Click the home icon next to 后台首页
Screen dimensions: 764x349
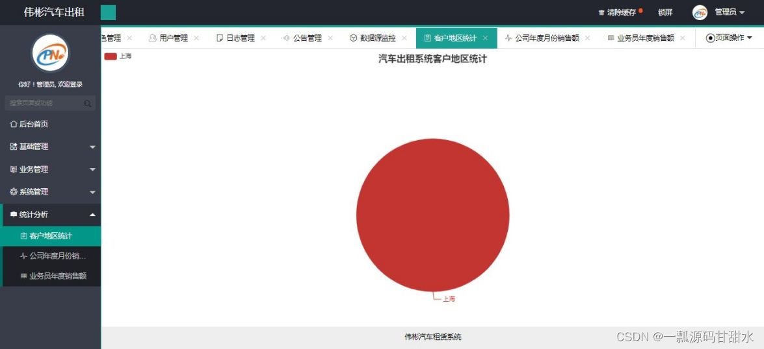click(14, 124)
